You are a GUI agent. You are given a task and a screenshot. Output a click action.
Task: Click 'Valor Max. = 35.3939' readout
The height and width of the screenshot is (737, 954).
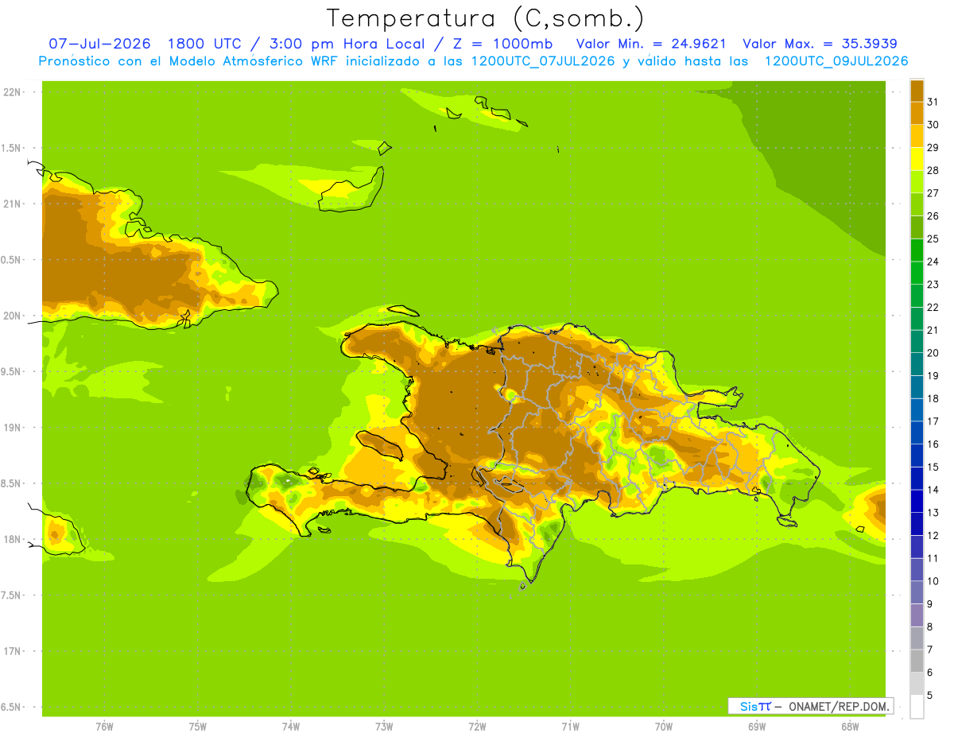[x=820, y=44]
